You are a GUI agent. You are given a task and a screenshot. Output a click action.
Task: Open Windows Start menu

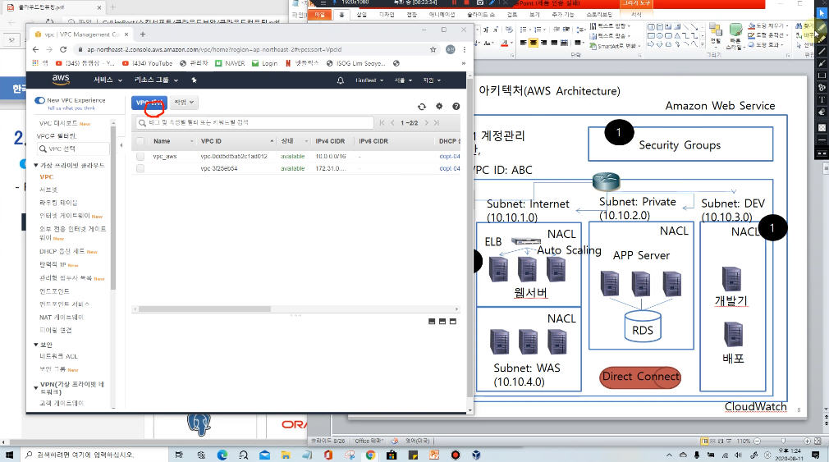tap(9, 455)
